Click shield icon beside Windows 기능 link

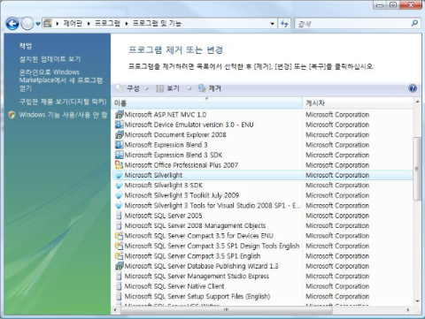[x=12, y=115]
